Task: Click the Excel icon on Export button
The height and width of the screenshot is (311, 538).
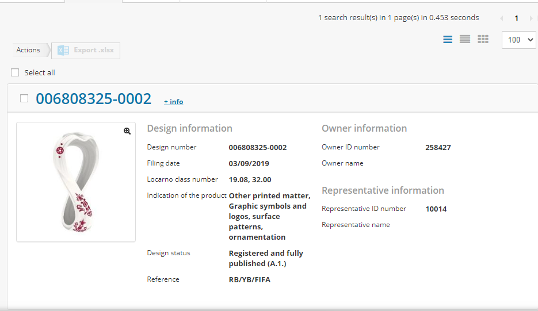Action: point(63,51)
